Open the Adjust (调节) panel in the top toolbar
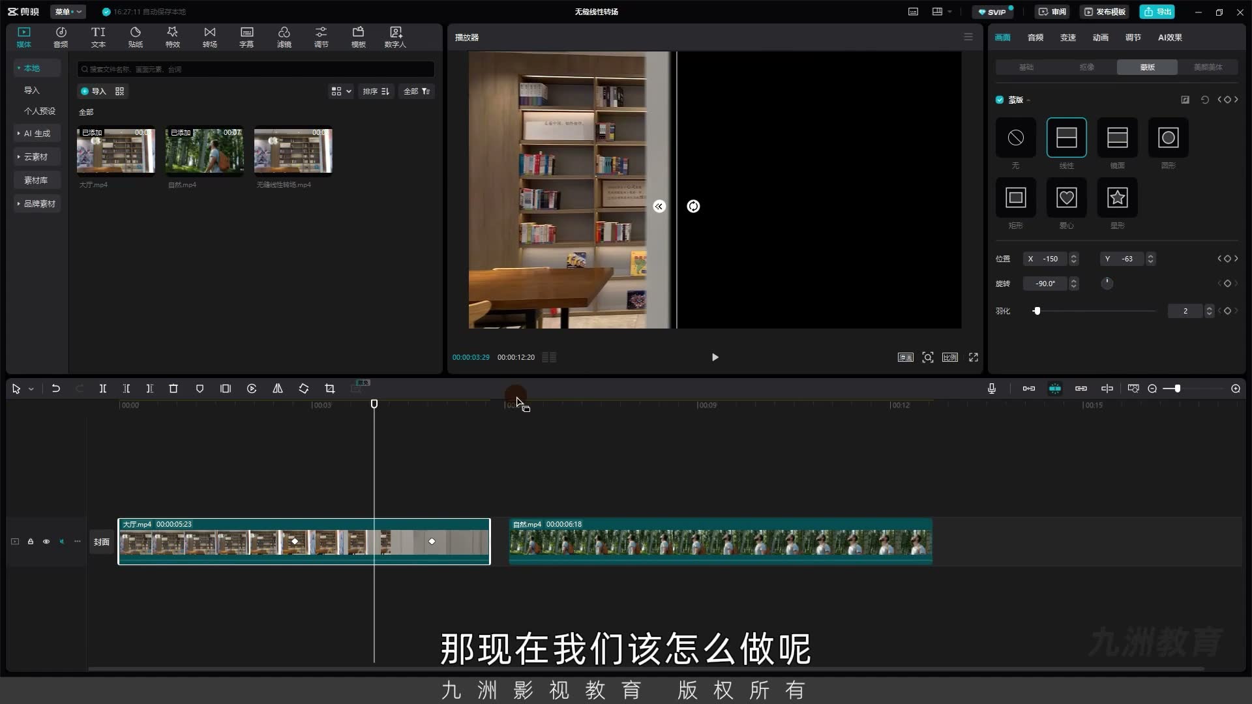1252x704 pixels. 321,37
